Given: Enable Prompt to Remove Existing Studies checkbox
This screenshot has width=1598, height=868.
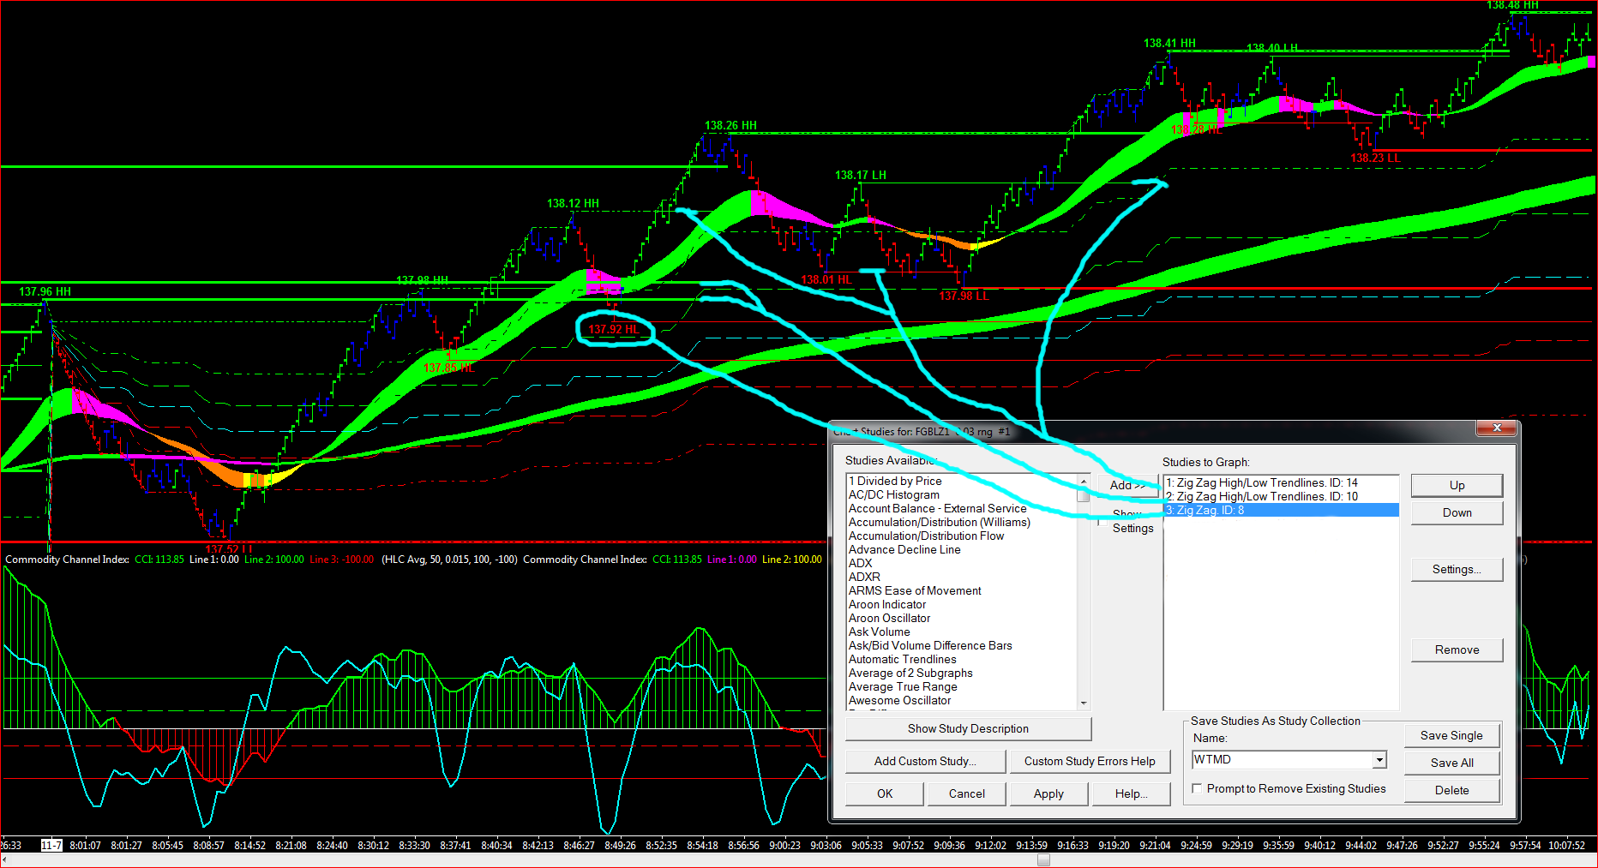Looking at the screenshot, I should click(1197, 788).
